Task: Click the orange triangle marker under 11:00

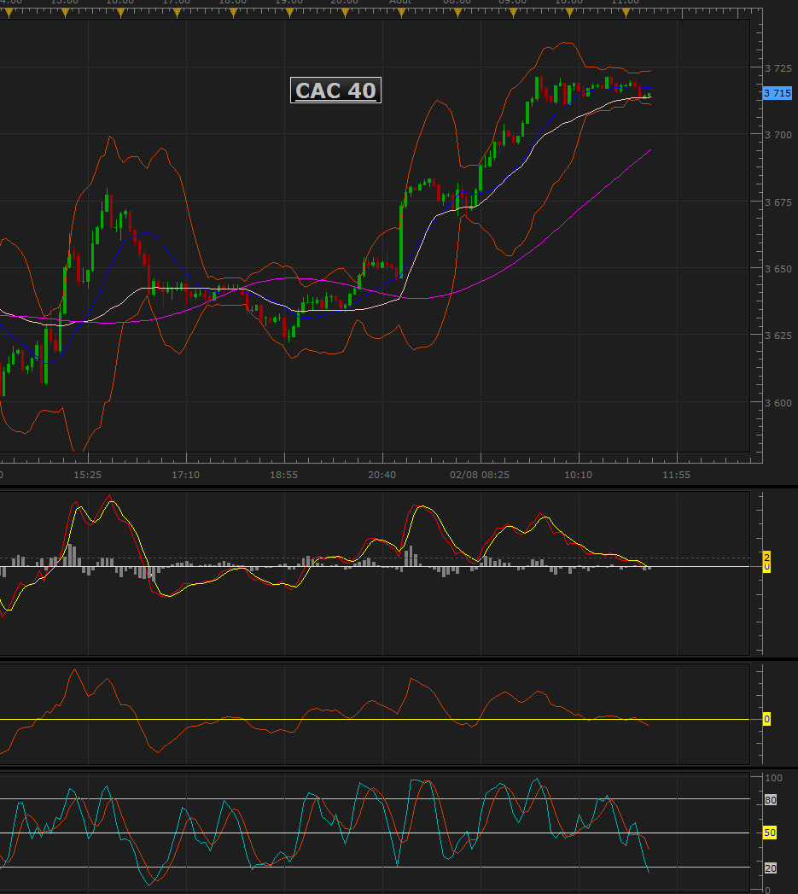Action: pos(626,14)
